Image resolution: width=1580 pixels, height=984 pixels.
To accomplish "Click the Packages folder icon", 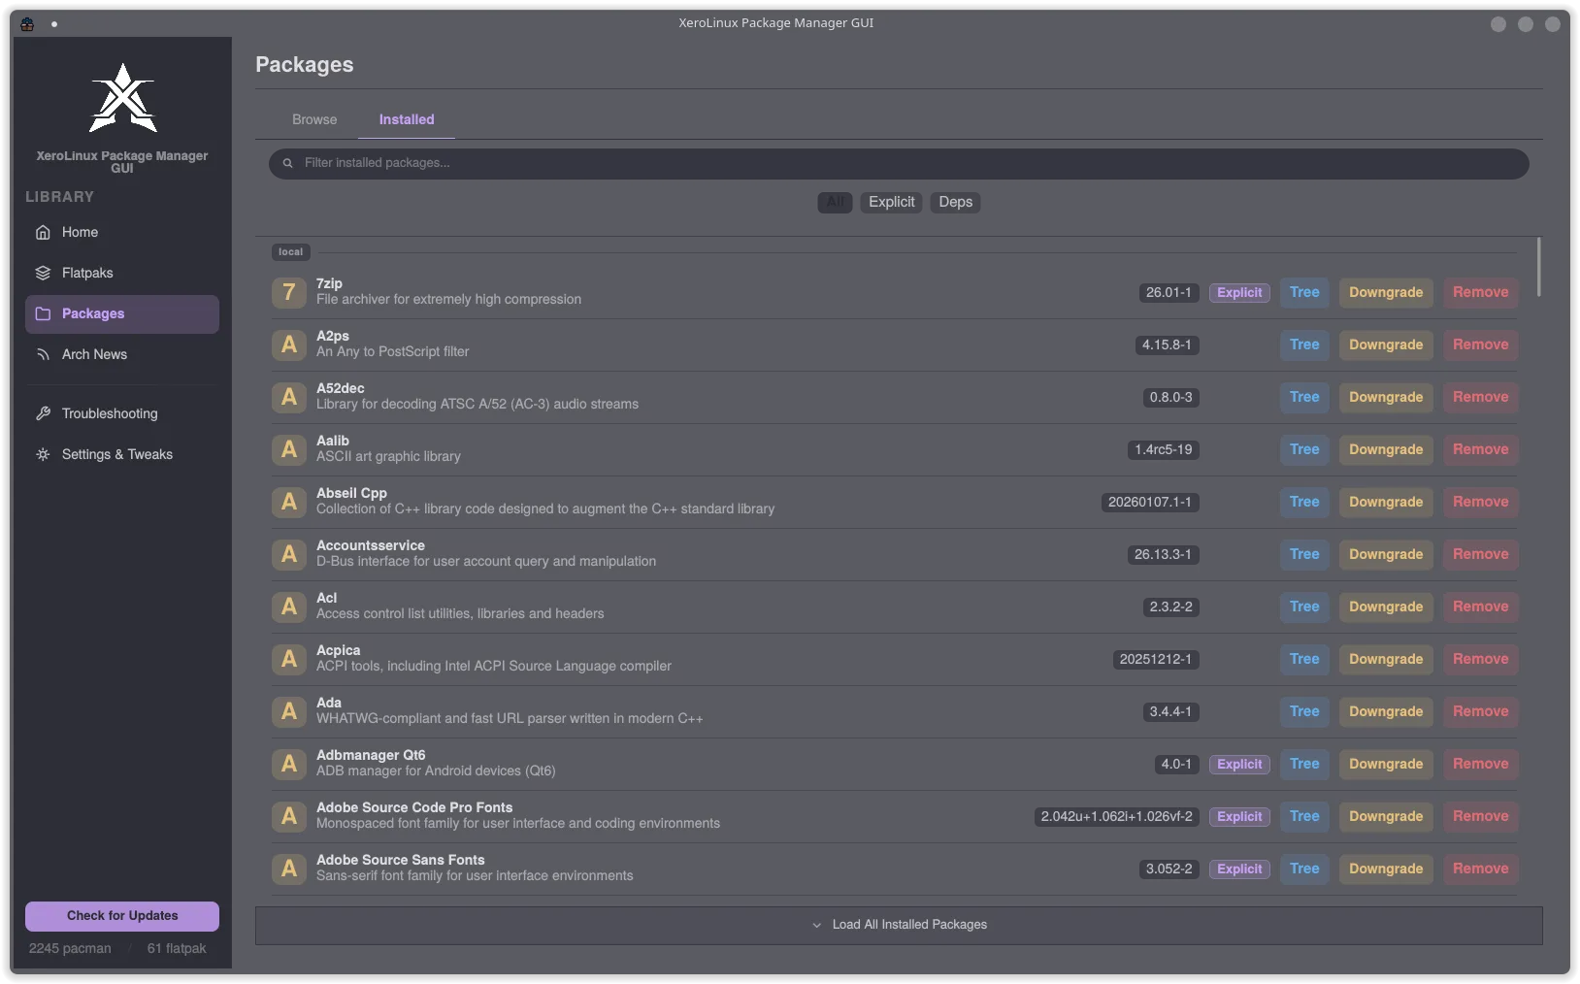I will pyautogui.click(x=43, y=313).
